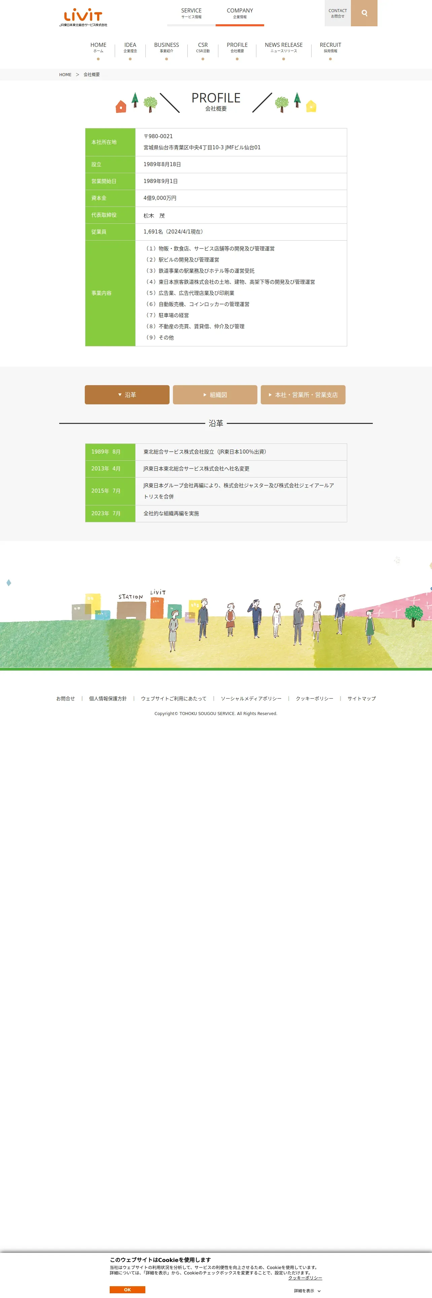Click the 営業開始日 value 1989年9月1日
This screenshot has height=1298, width=432.
coord(160,181)
